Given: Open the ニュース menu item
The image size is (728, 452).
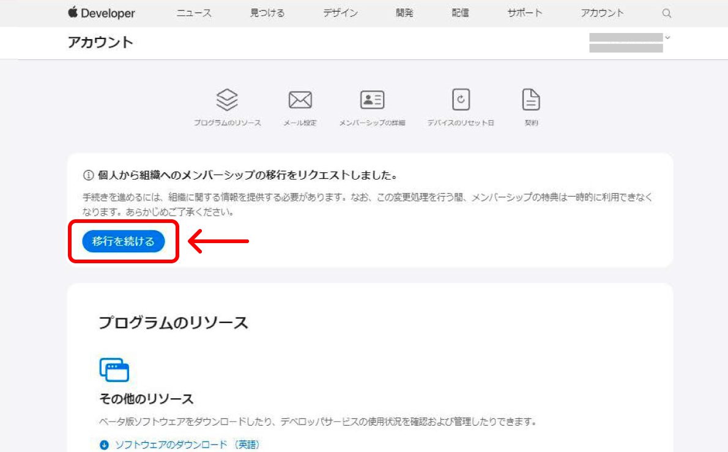Looking at the screenshot, I should point(194,13).
